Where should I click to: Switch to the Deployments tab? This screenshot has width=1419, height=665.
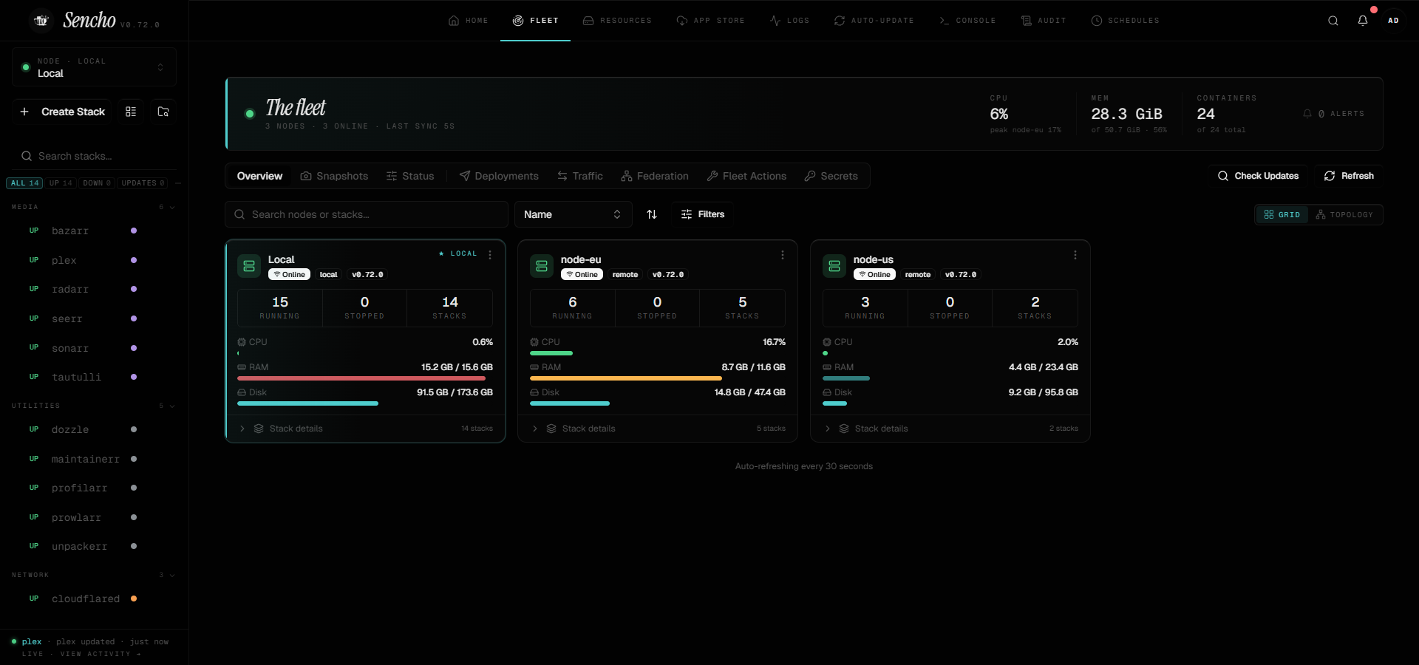click(x=499, y=176)
